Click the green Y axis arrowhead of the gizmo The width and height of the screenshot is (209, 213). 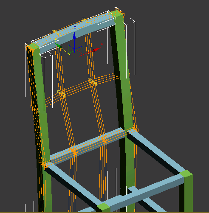pos(58,45)
